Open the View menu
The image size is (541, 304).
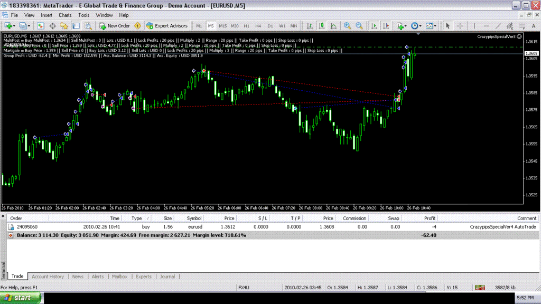(30, 15)
